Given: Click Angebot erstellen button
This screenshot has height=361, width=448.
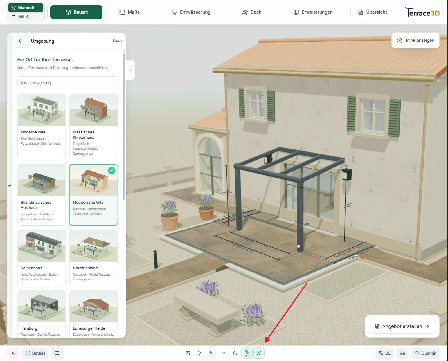Looking at the screenshot, I should 402,326.
